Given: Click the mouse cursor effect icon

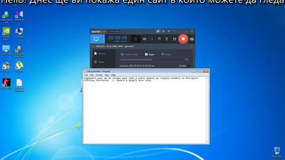Looking at the screenshot, I should (x=159, y=39).
